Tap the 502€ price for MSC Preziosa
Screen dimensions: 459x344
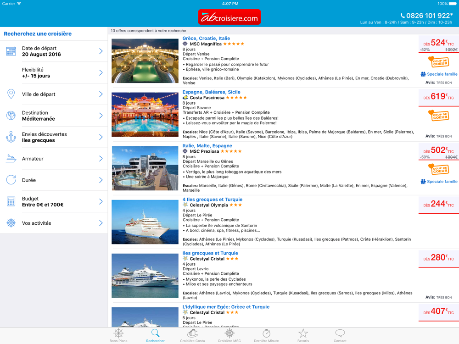pos(438,150)
